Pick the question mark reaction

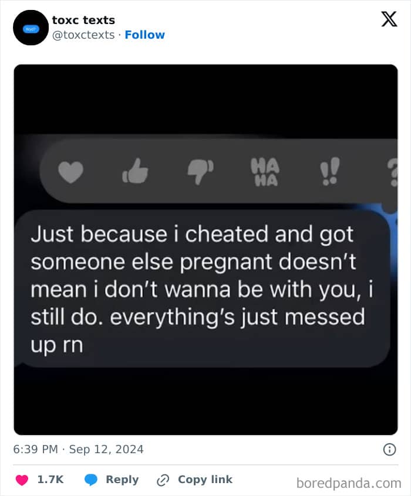[392, 172]
